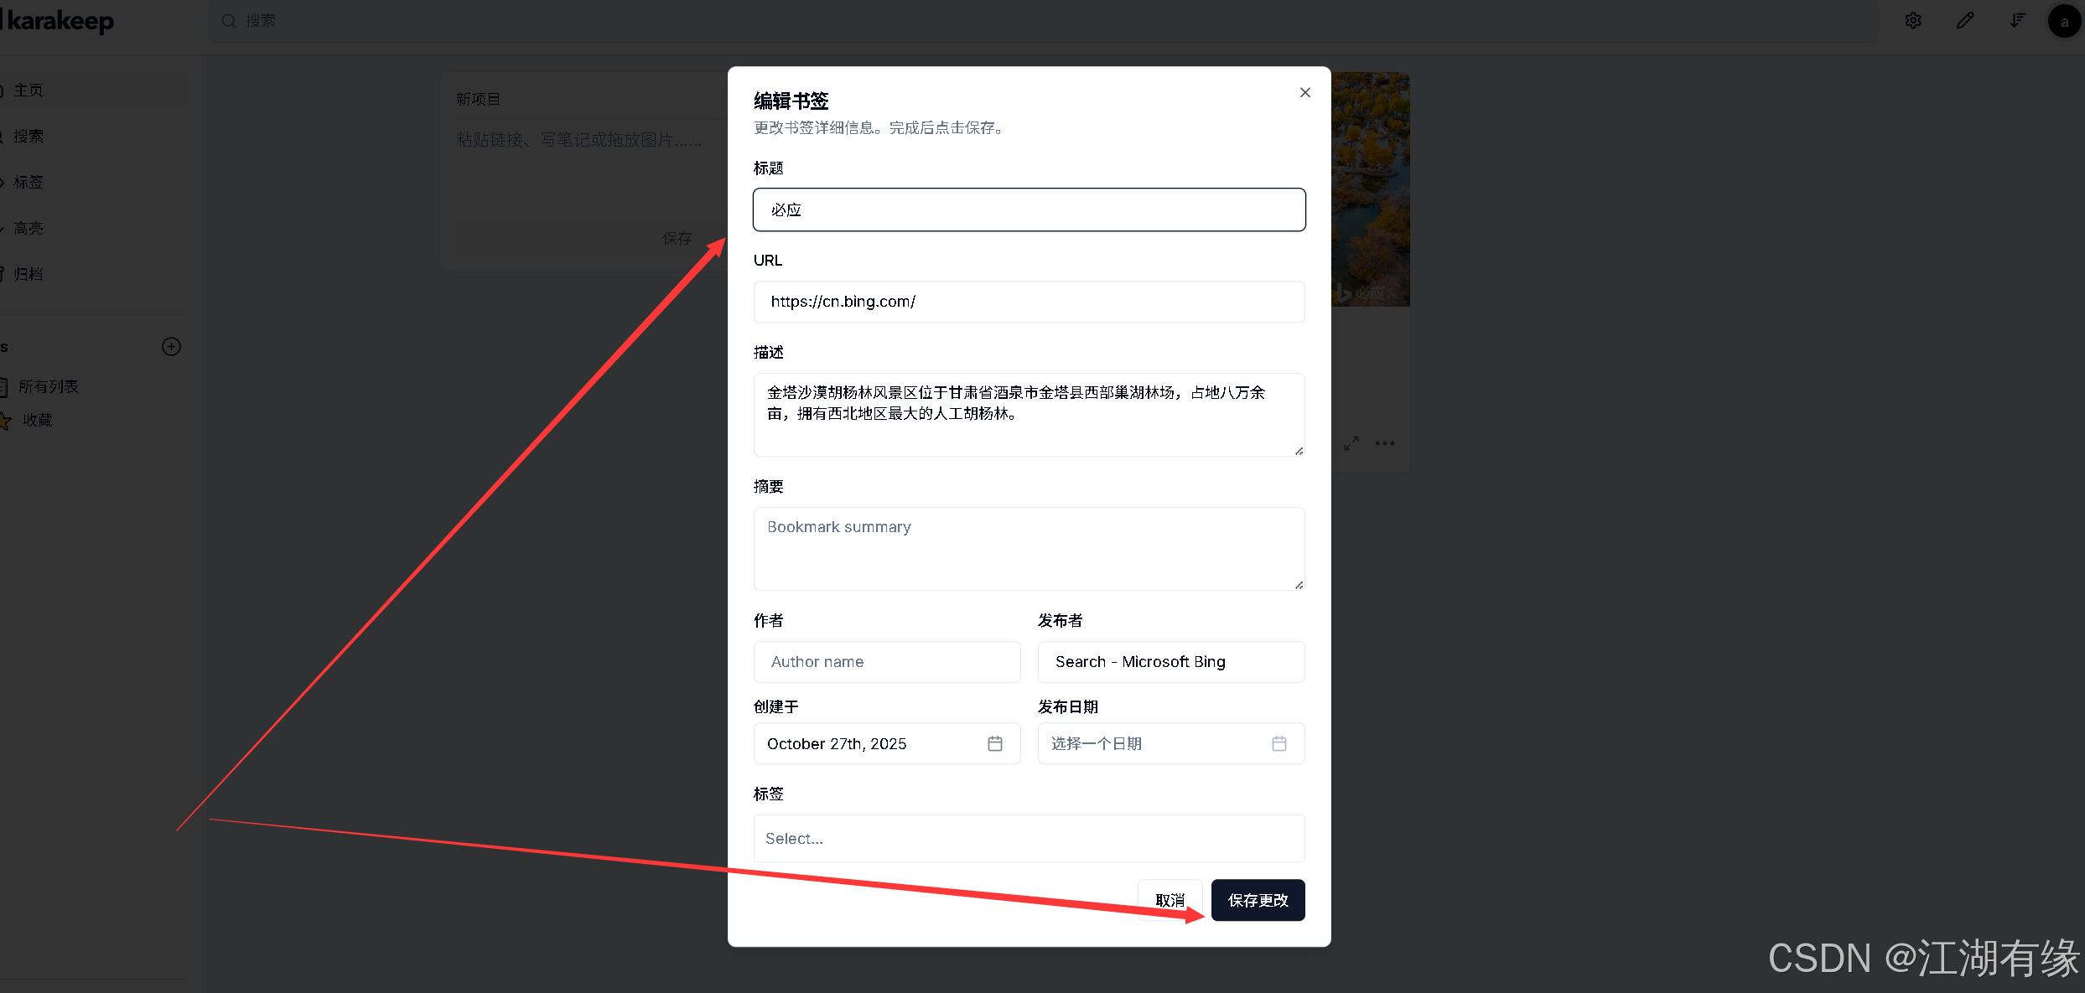Open the more options menu on the bookmark card
Viewport: 2085px width, 993px height.
click(1384, 443)
